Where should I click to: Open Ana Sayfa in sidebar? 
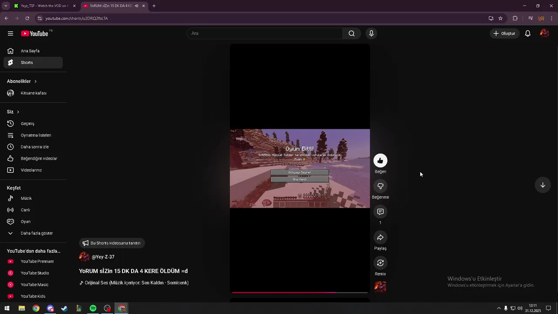click(33, 51)
